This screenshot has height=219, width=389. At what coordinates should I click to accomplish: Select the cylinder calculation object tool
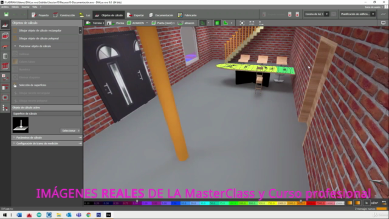pos(5,57)
